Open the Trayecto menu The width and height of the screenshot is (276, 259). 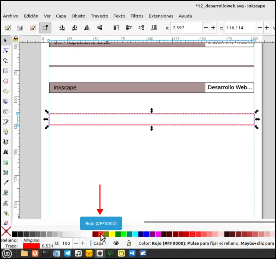[100, 16]
